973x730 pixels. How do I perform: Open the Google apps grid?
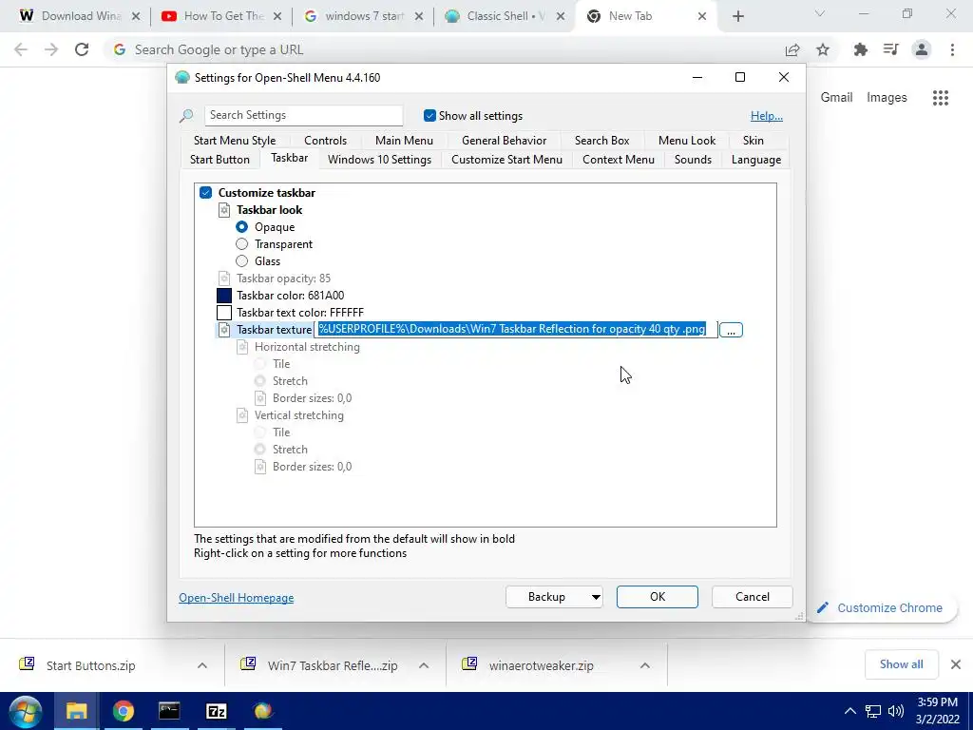tap(941, 98)
